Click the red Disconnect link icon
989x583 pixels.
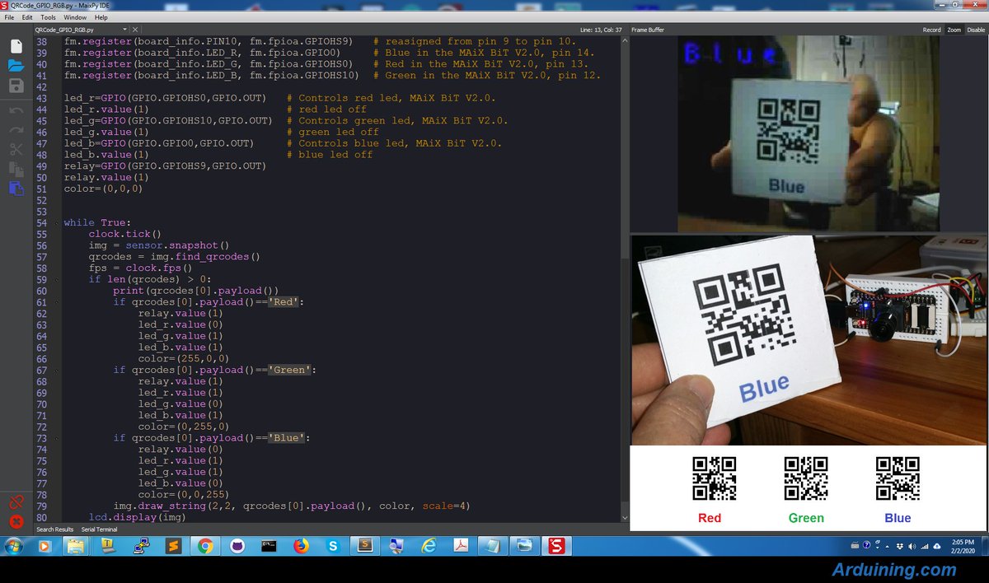tap(16, 501)
